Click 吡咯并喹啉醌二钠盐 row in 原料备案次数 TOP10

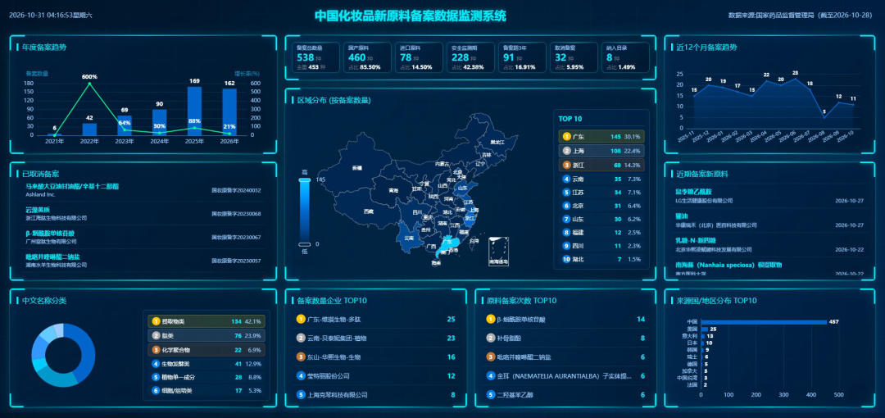click(x=565, y=357)
